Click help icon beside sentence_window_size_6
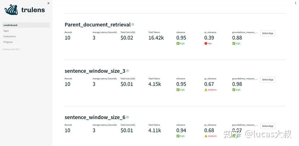Image resolution: width=299 pixels, height=146 pixels. coord(127,117)
